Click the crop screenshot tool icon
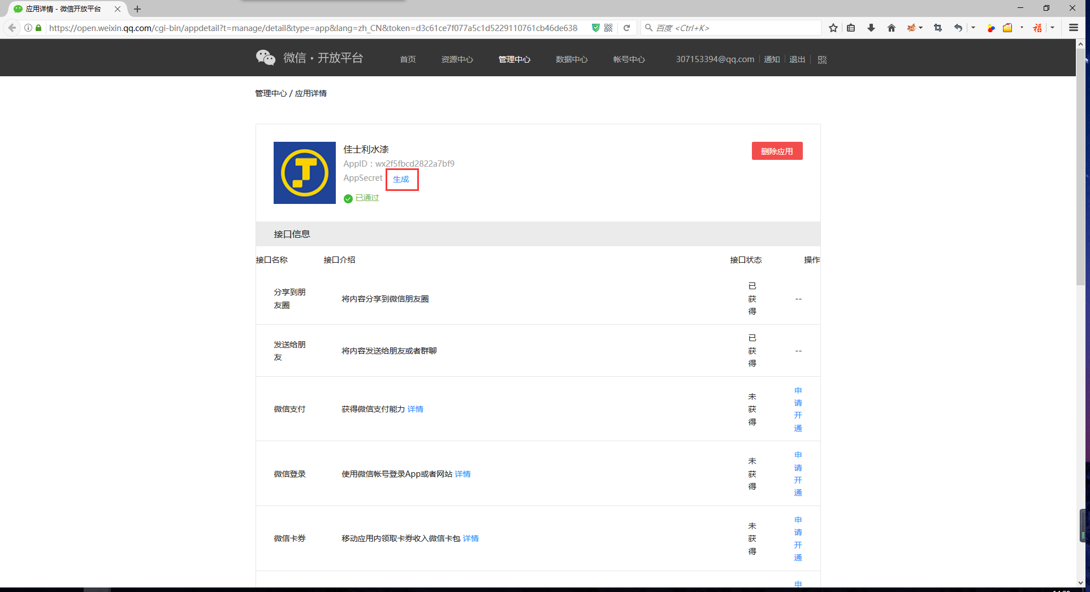 (938, 28)
